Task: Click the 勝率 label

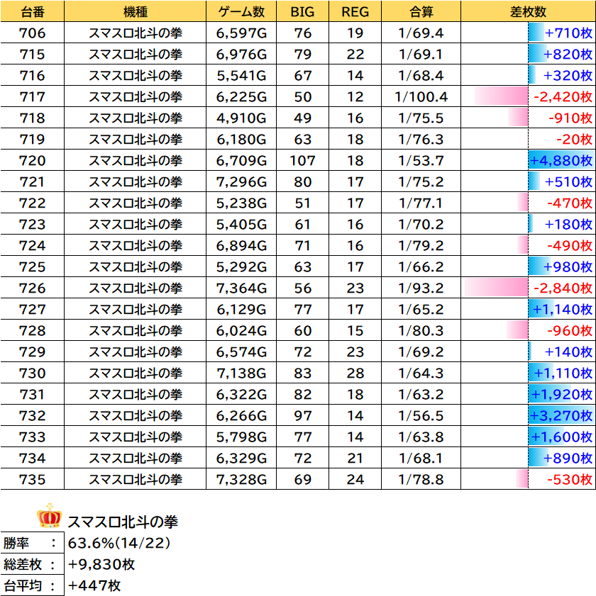Action: [16, 543]
